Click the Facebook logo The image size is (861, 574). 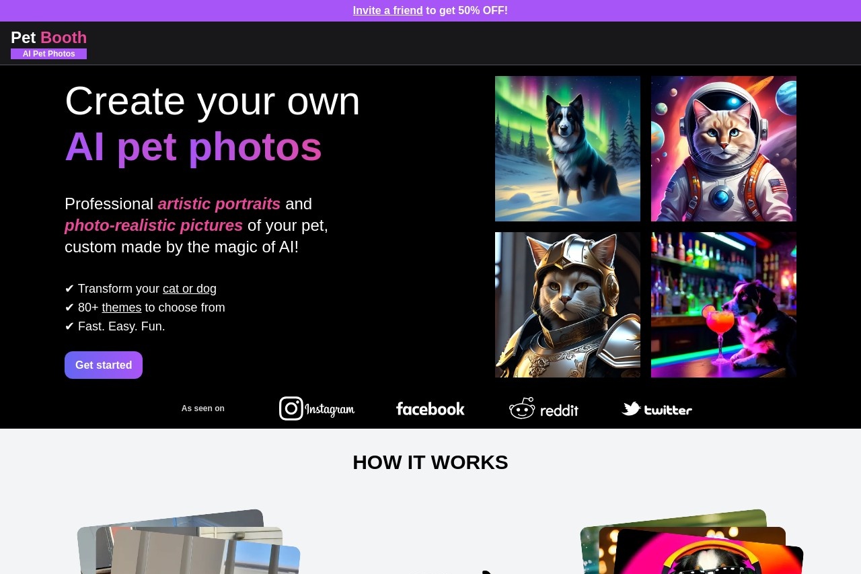[x=430, y=408]
